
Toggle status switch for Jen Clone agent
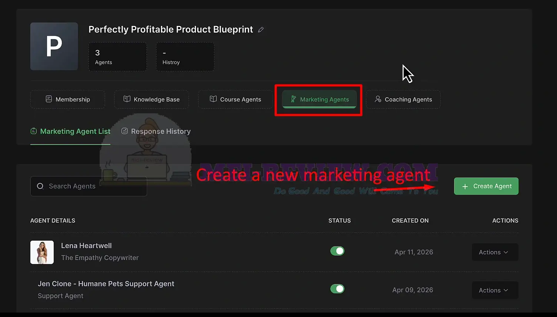point(337,289)
